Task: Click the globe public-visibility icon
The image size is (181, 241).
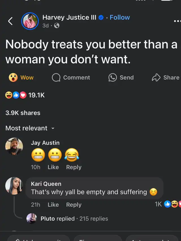Action: [x=57, y=25]
